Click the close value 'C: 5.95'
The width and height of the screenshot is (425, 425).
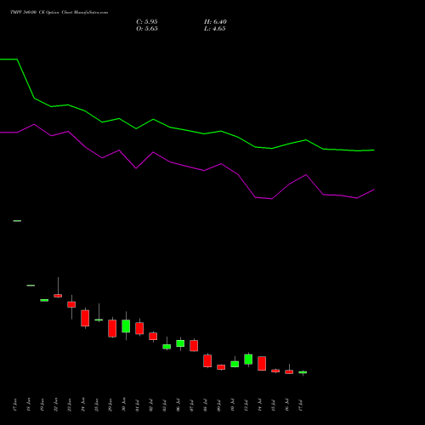pyautogui.click(x=147, y=22)
